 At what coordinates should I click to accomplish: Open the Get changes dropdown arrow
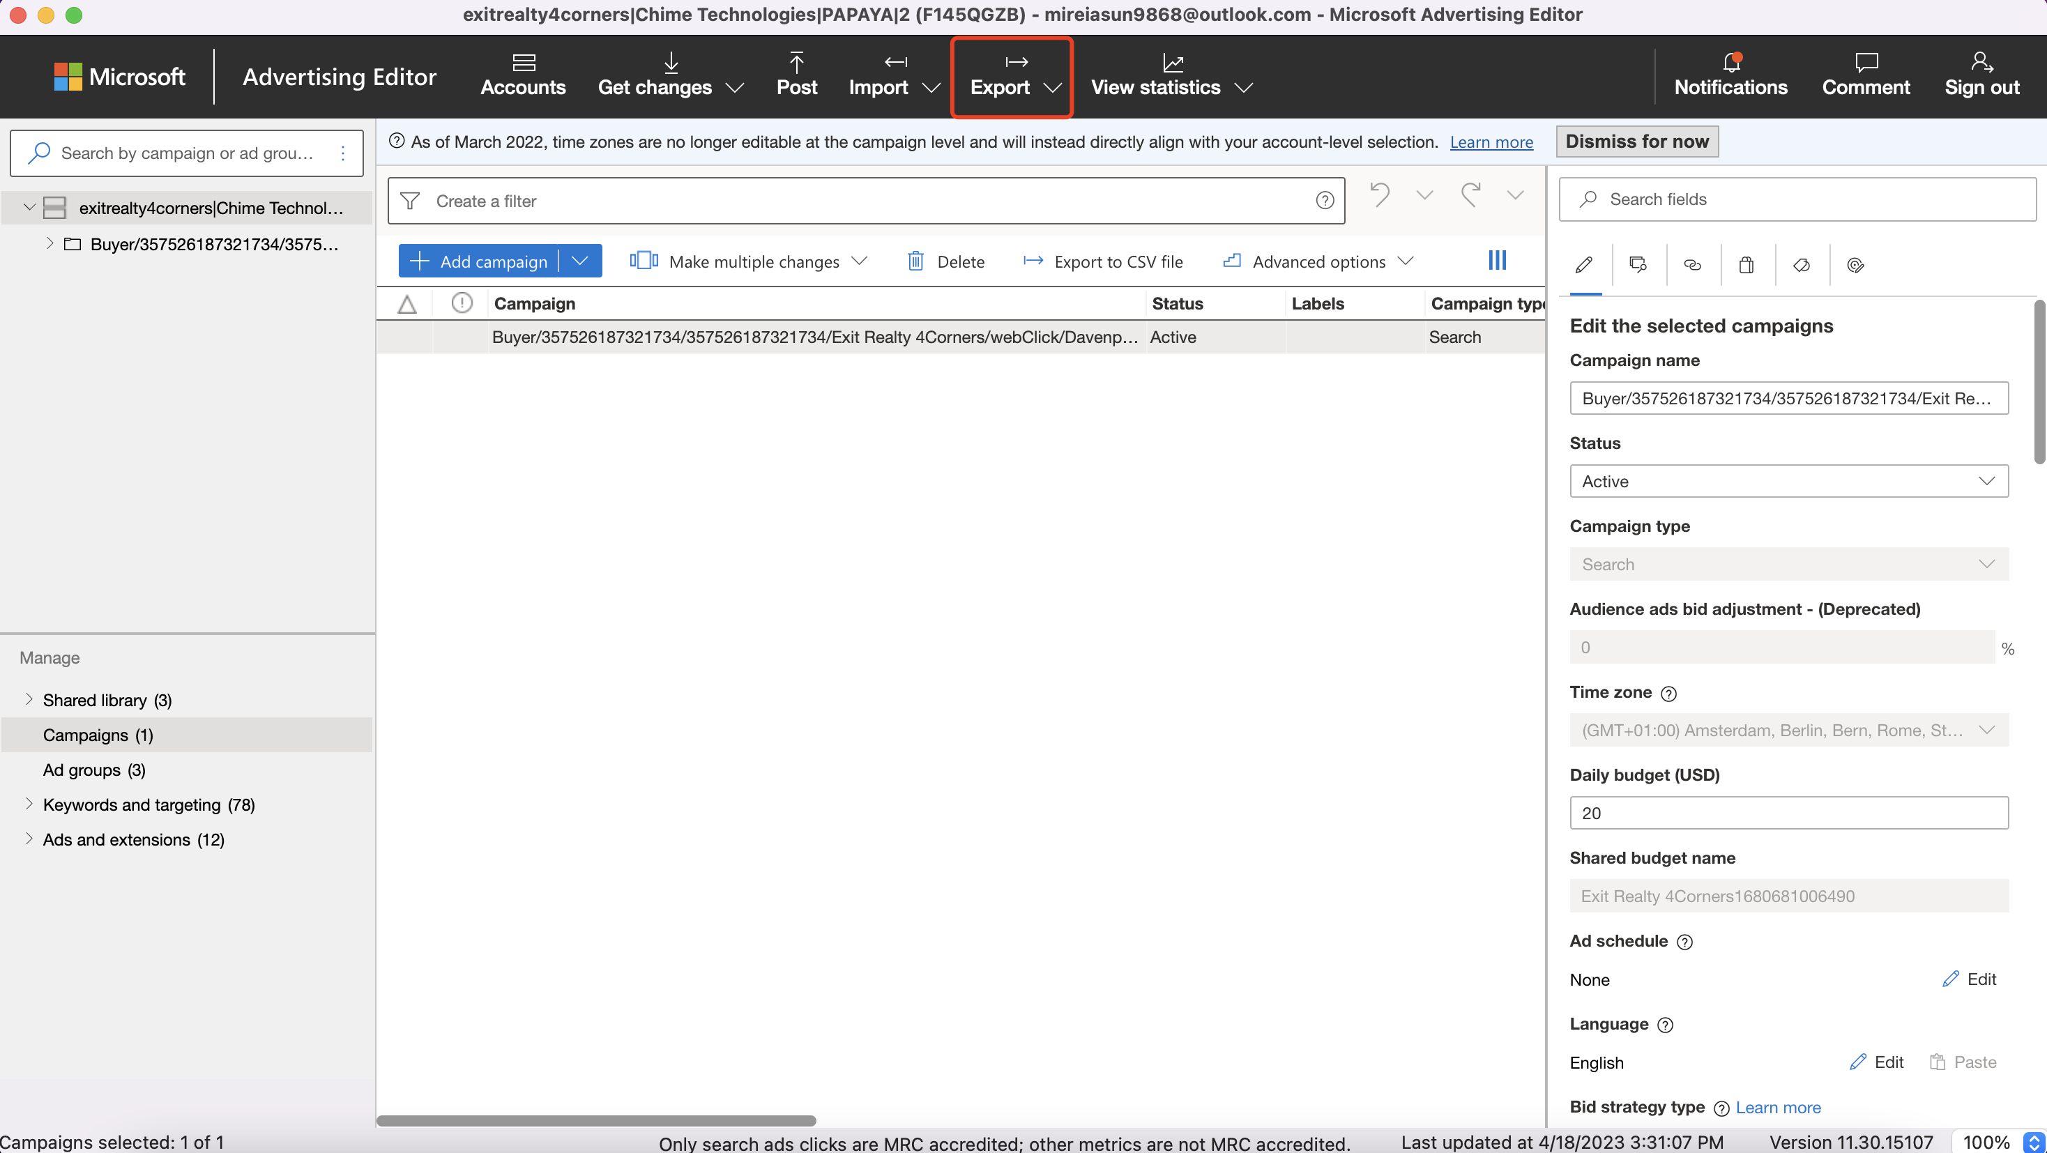tap(736, 87)
